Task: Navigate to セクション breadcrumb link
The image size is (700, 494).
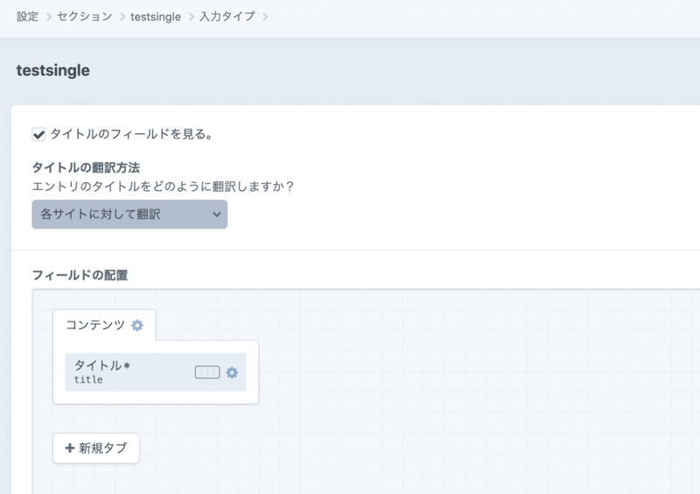Action: tap(85, 17)
